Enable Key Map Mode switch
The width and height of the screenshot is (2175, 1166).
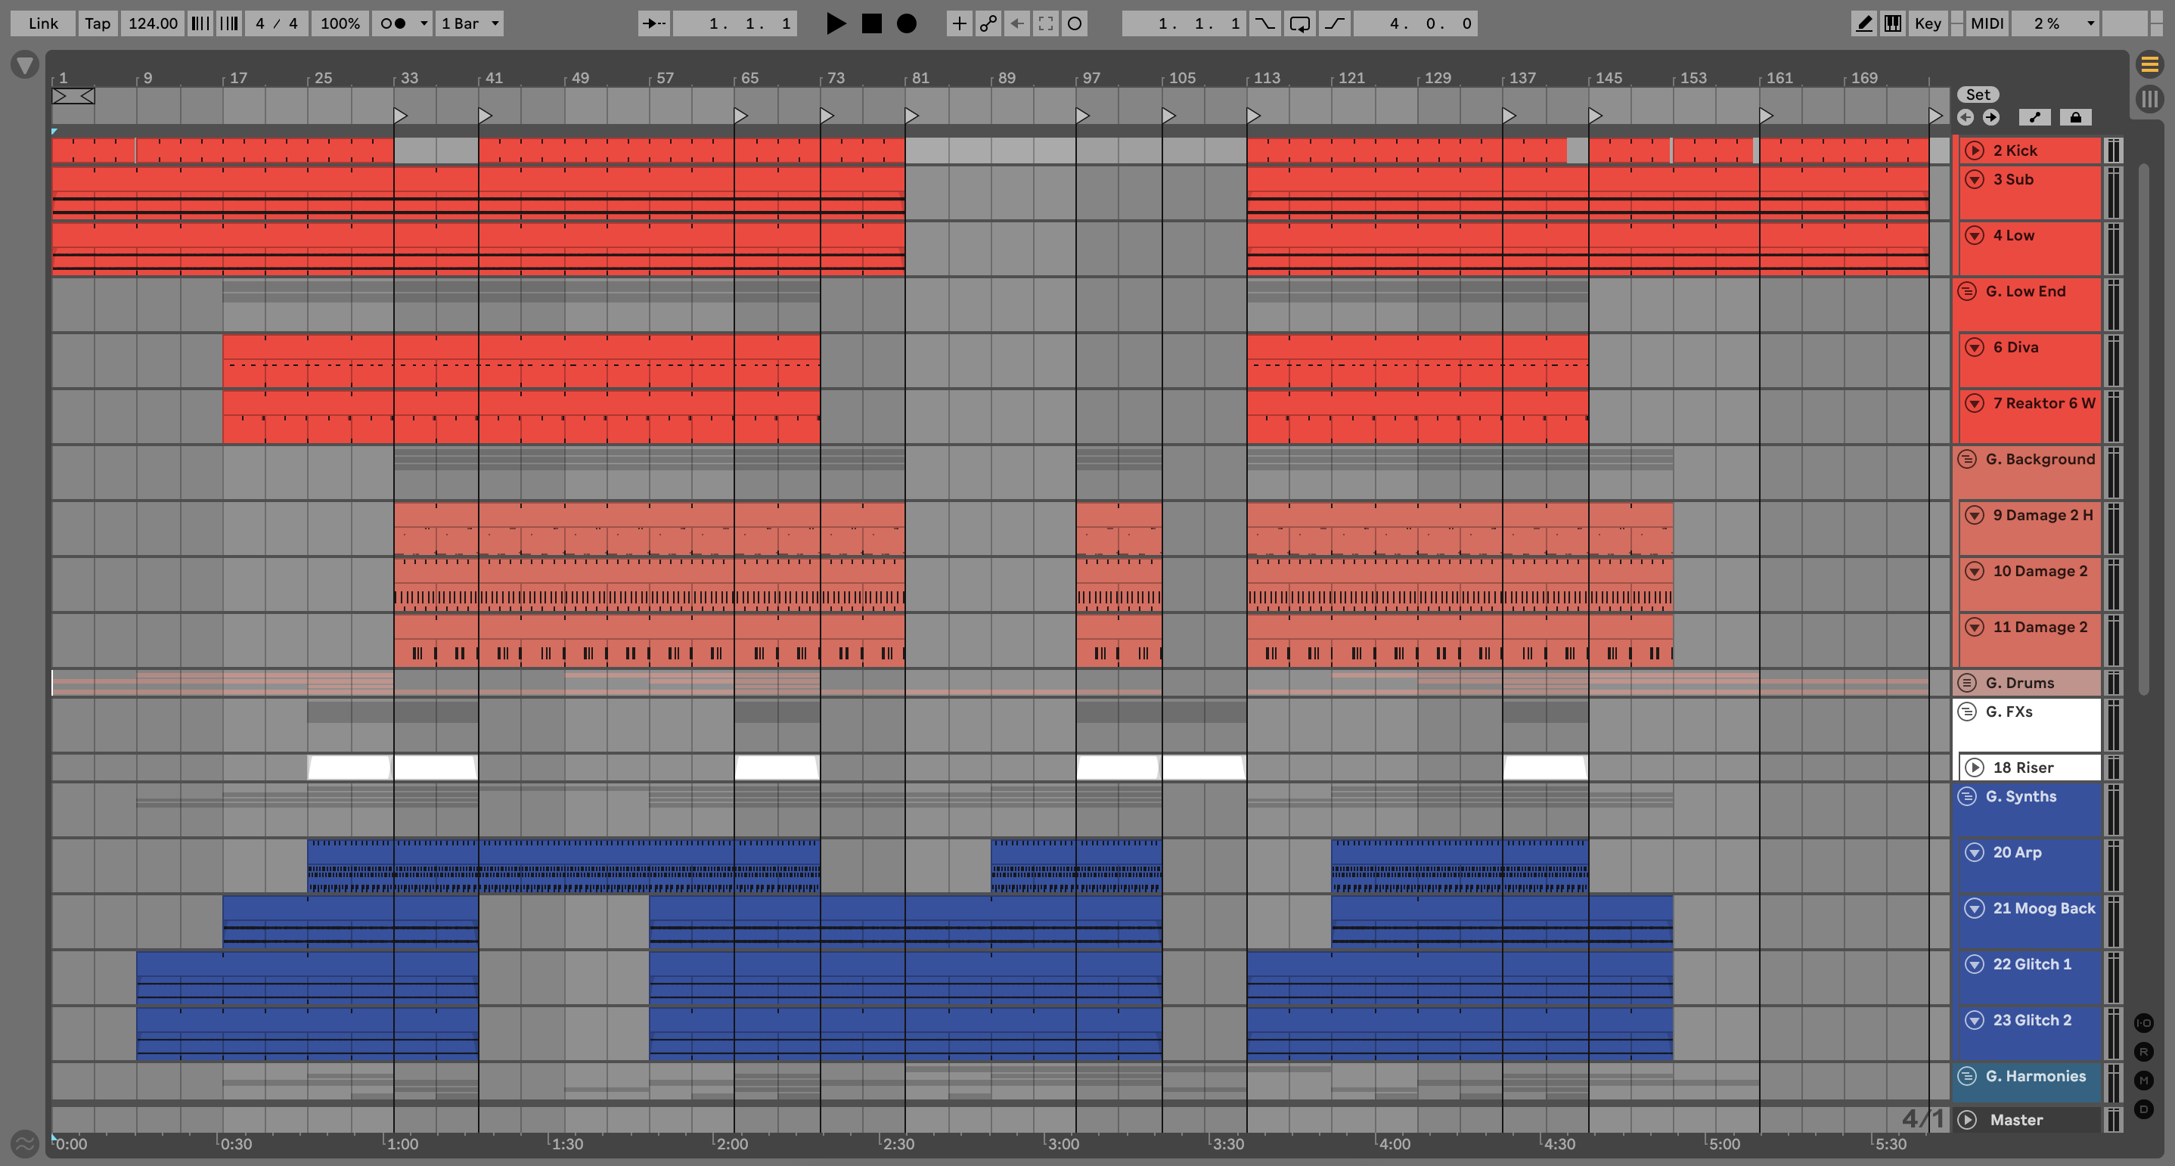1927,23
